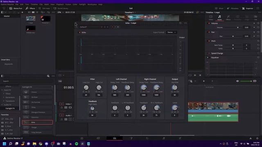Click the Low Cut filter knob
This screenshot has width=262, height=147.
86,87
